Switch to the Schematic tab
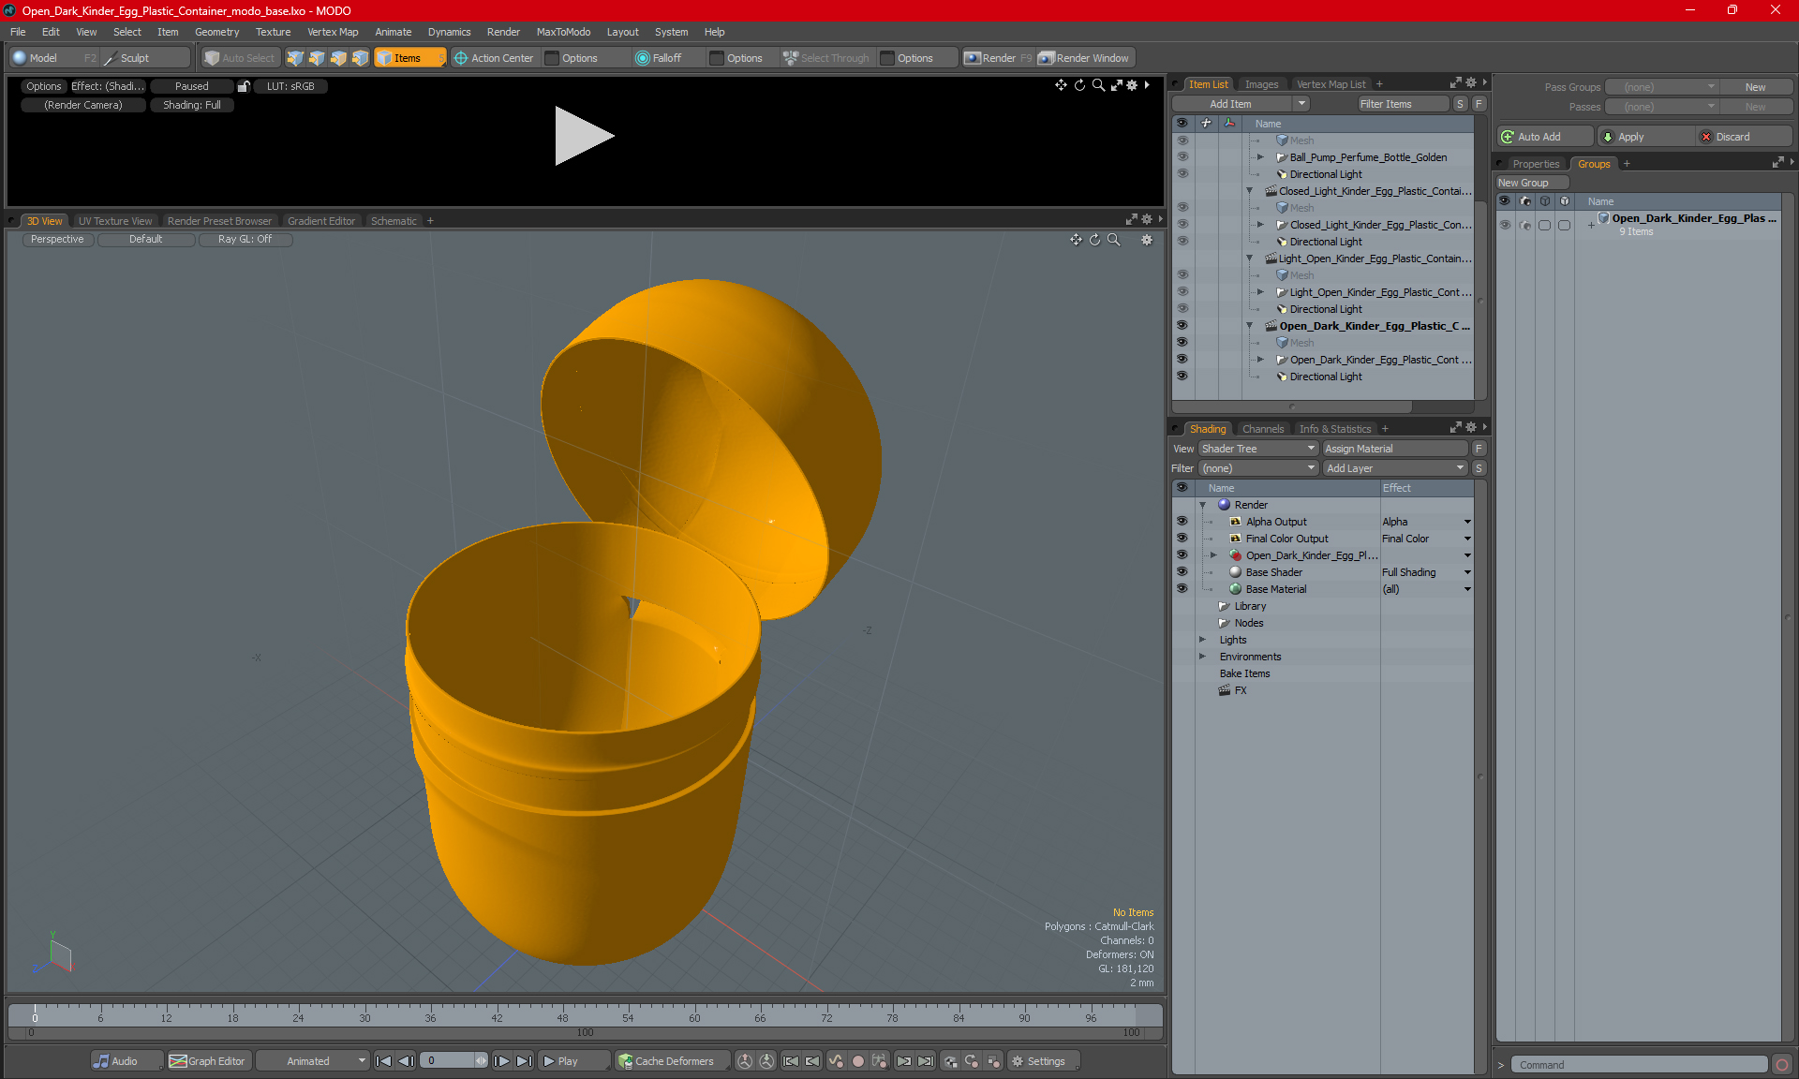1799x1079 pixels. tap(394, 221)
